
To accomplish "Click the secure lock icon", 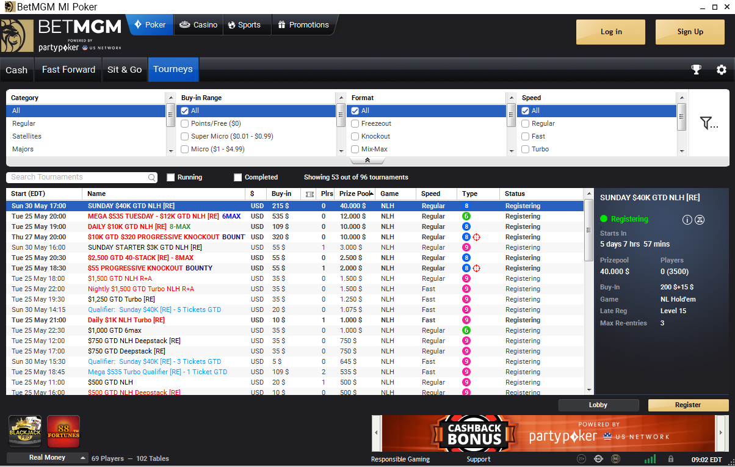I will [x=671, y=459].
